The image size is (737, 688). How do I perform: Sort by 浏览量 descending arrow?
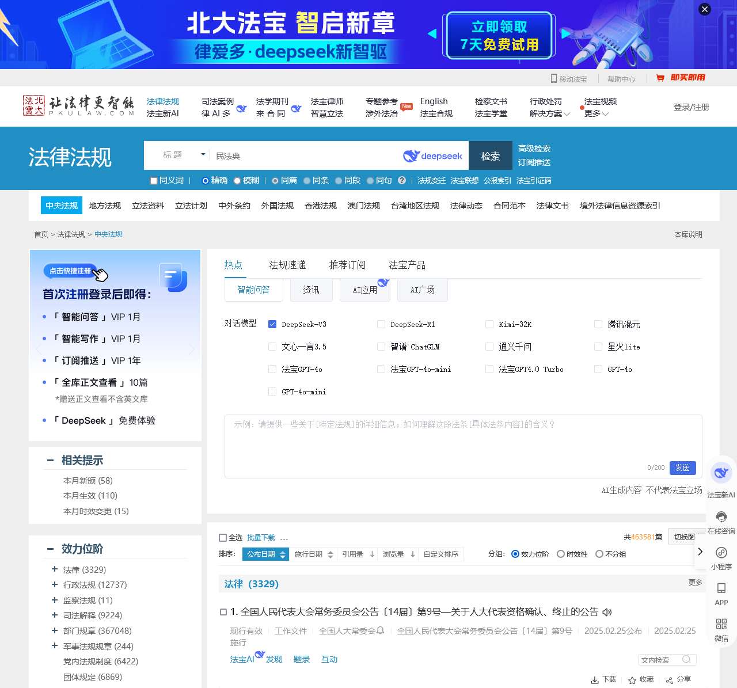(x=413, y=554)
